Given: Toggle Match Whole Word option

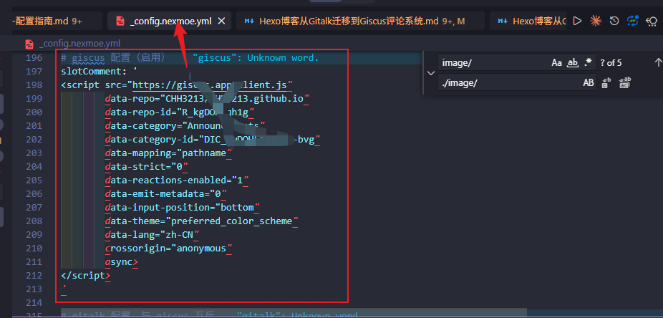Looking at the screenshot, I should tap(573, 63).
